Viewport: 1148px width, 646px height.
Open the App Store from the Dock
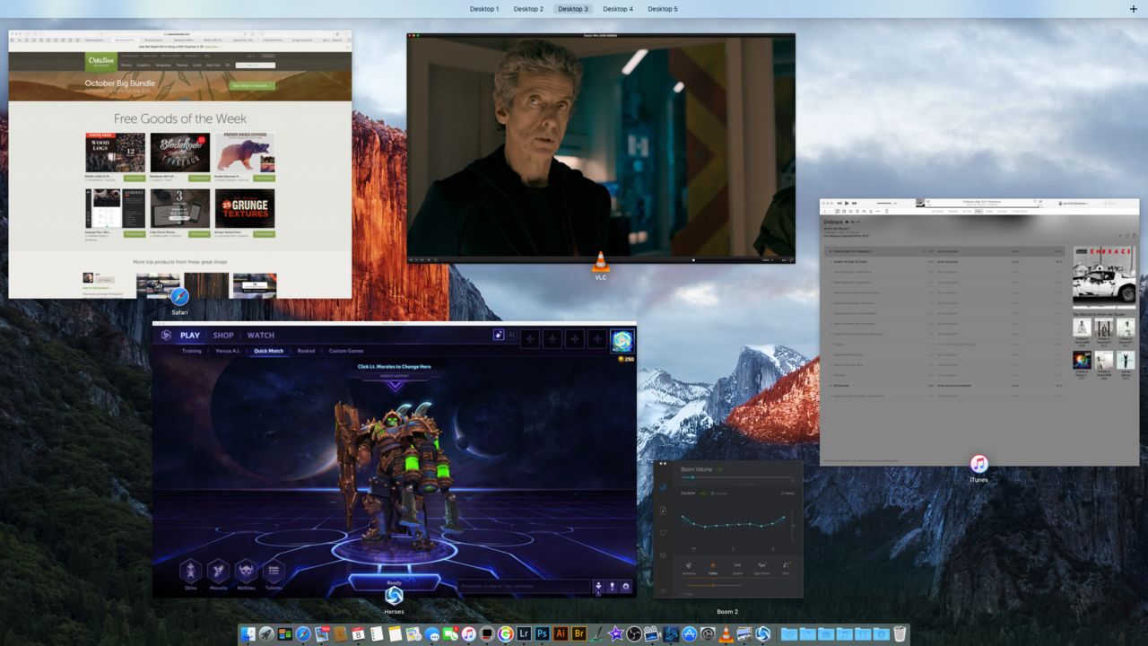[689, 634]
